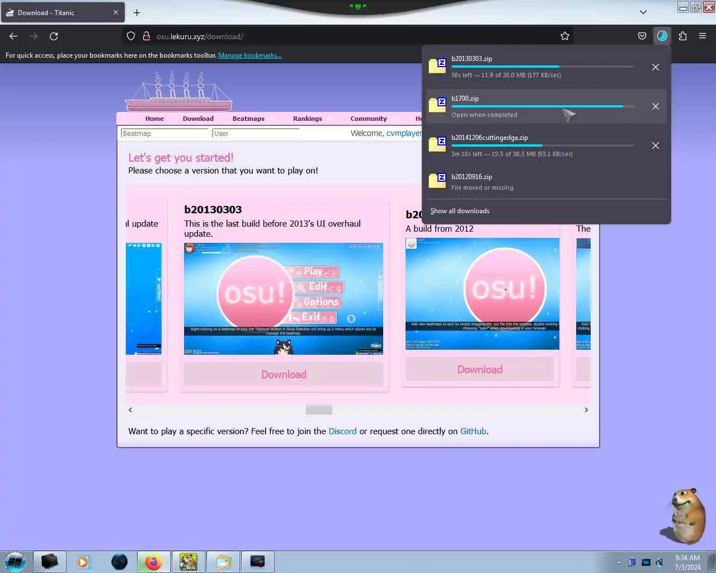Click the b1700.zip file icon

point(437,105)
